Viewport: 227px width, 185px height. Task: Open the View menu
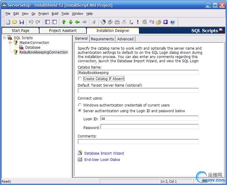click(25, 14)
